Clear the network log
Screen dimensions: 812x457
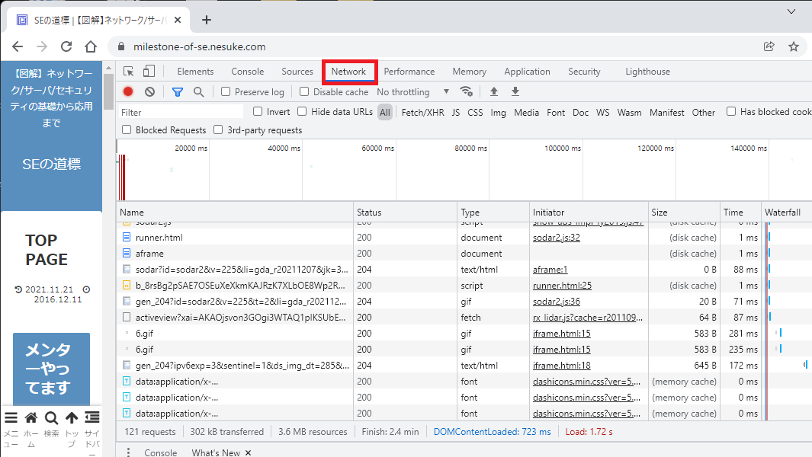pos(149,91)
